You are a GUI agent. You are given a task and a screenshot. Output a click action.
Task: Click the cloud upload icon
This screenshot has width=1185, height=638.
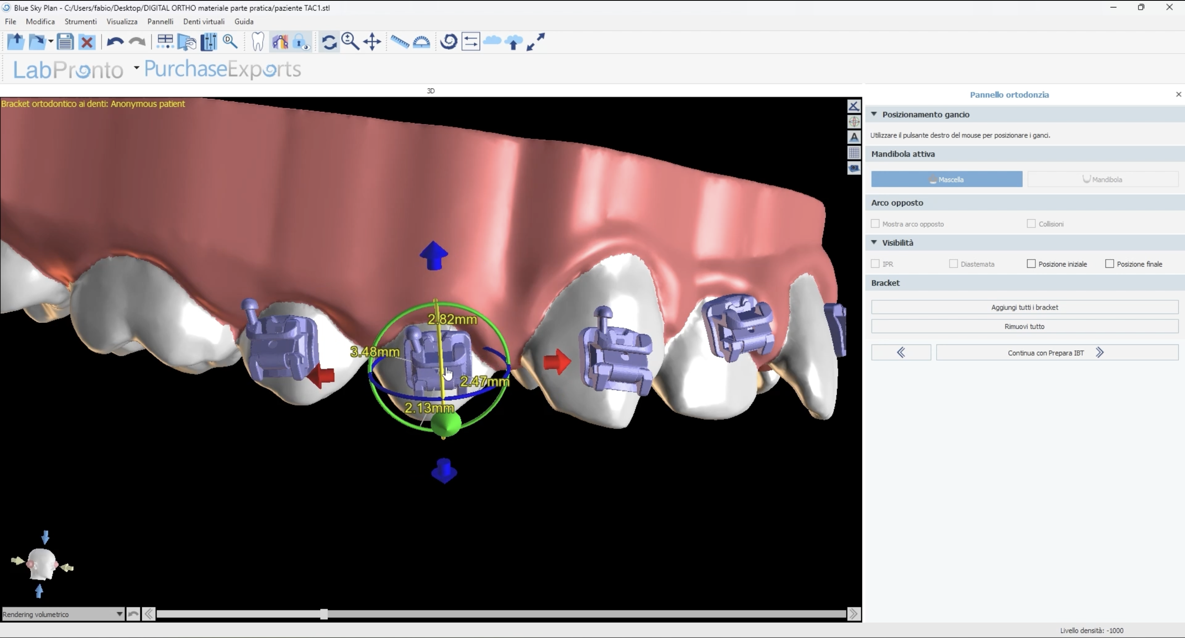pos(514,42)
